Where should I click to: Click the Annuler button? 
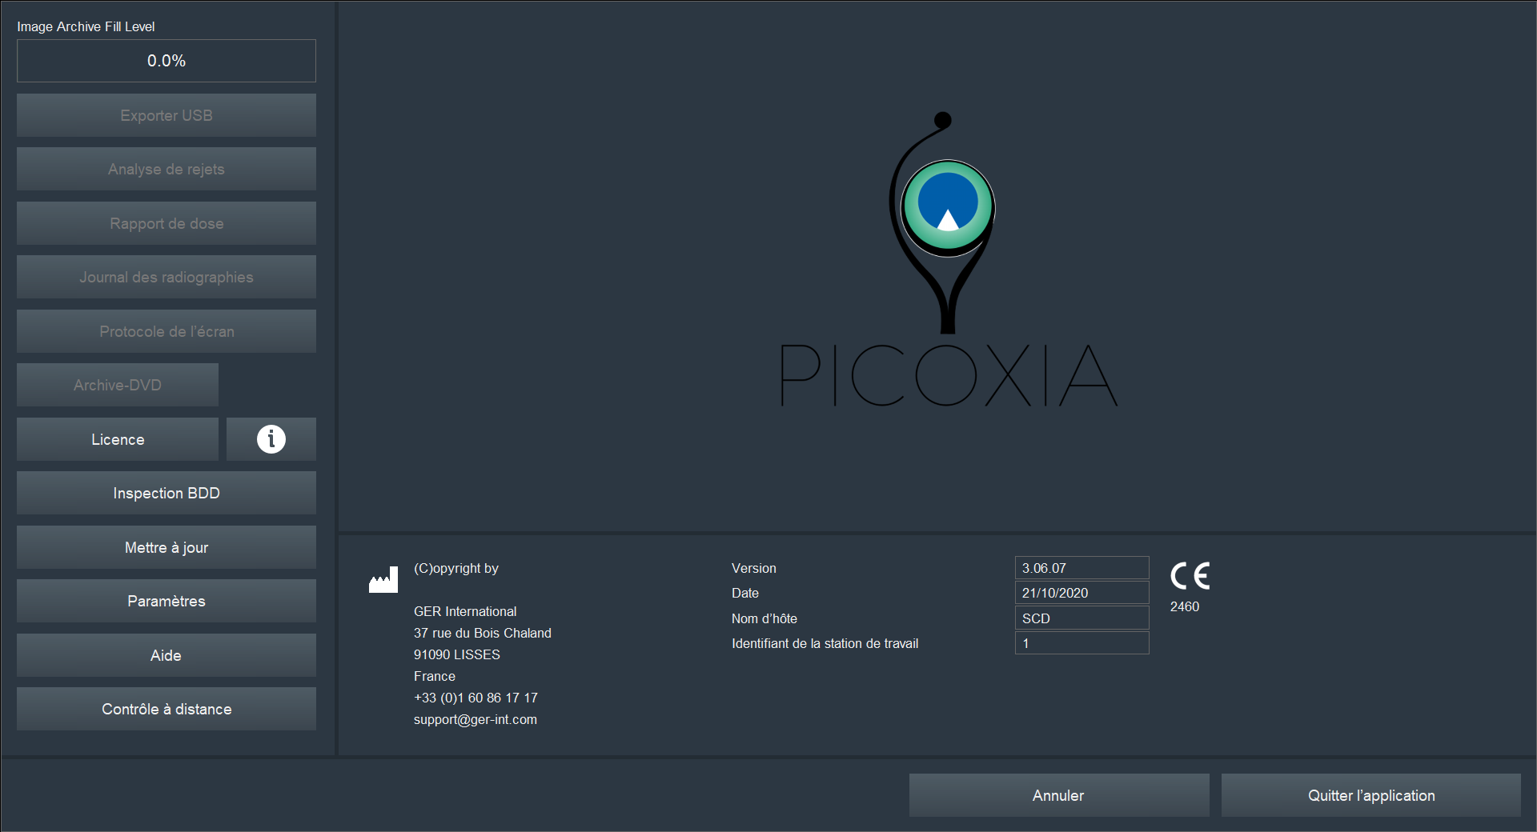pyautogui.click(x=1059, y=795)
